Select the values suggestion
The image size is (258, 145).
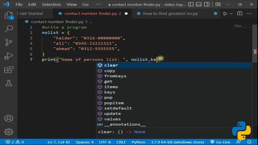[x=174, y=119]
